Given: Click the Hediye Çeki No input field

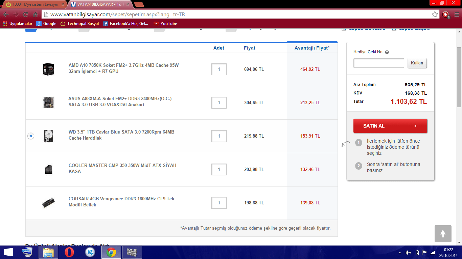Looking at the screenshot, I should coord(379,63).
